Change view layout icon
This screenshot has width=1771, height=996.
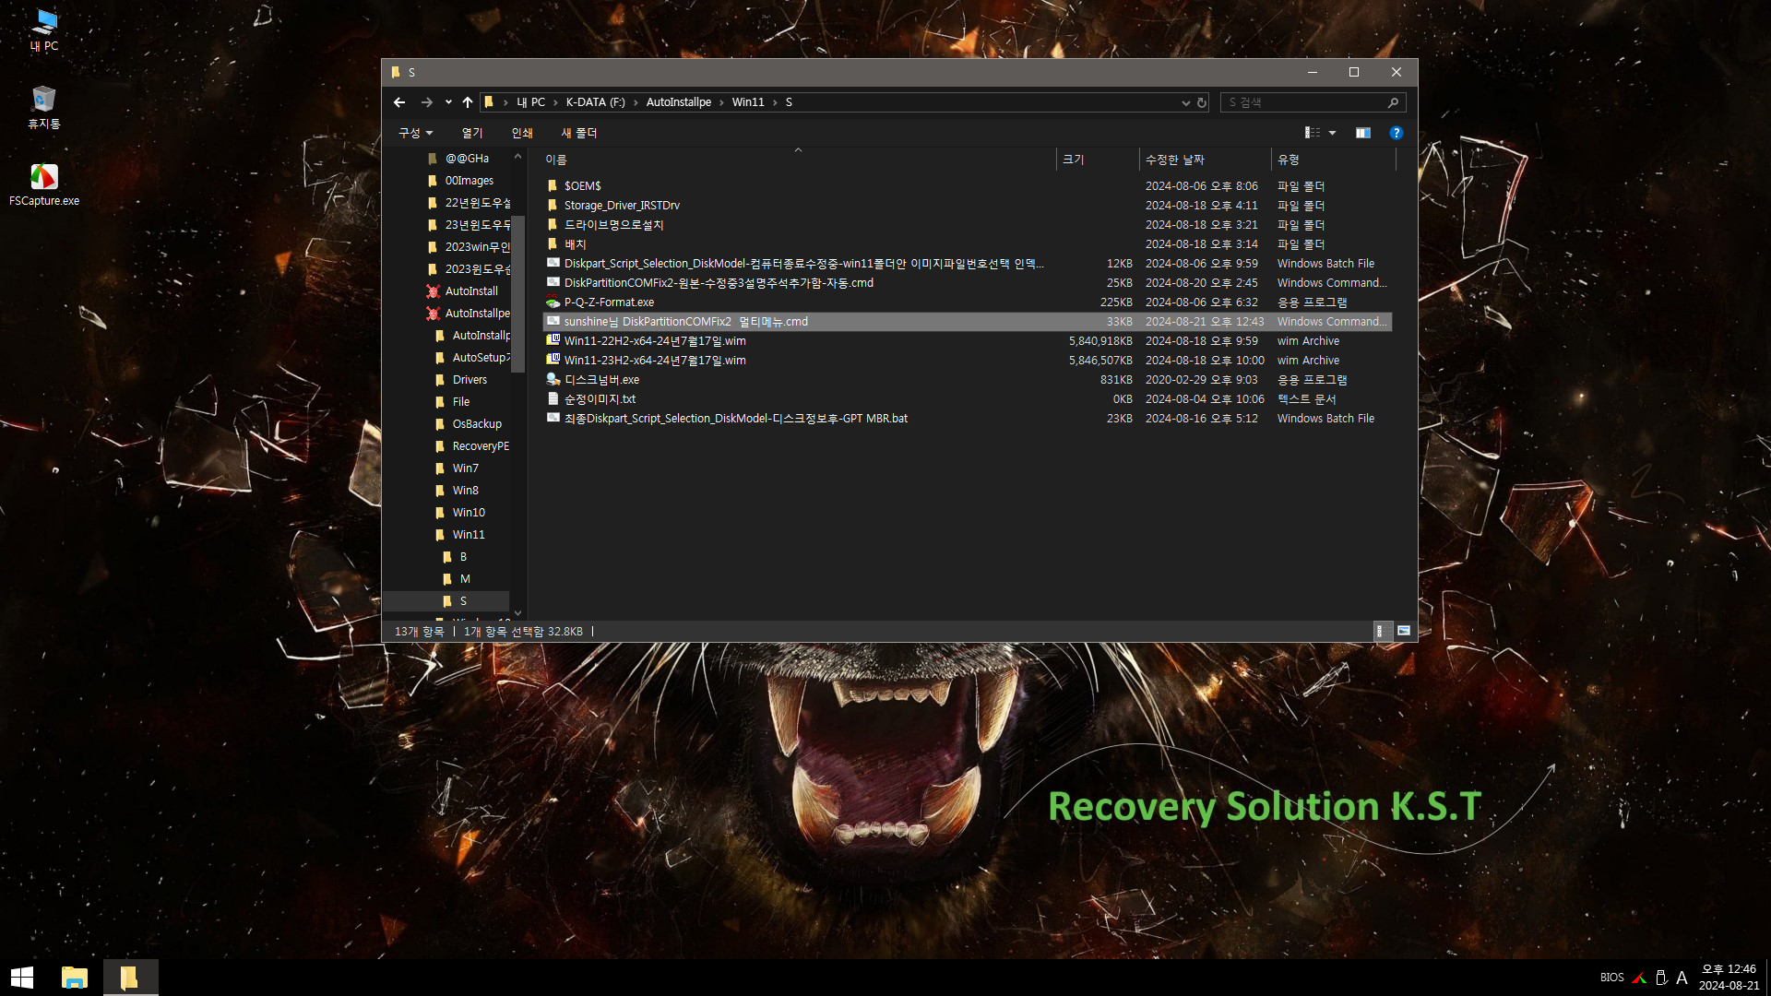tap(1313, 133)
